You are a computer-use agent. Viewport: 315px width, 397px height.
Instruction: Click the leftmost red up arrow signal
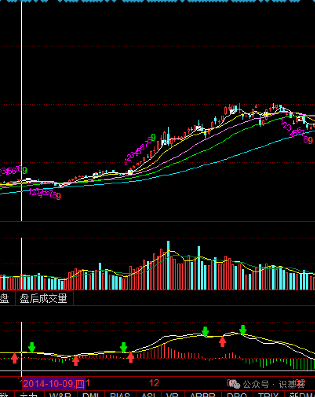(x=15, y=358)
